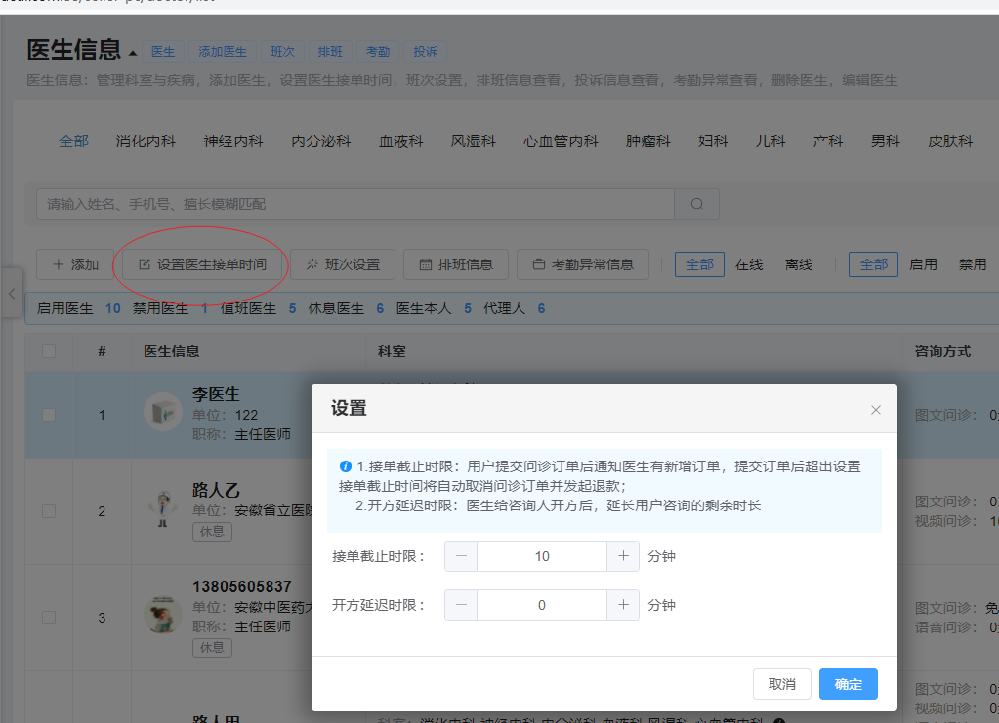This screenshot has width=999, height=723.
Task: Select the 妇科 department tab
Action: (x=713, y=141)
